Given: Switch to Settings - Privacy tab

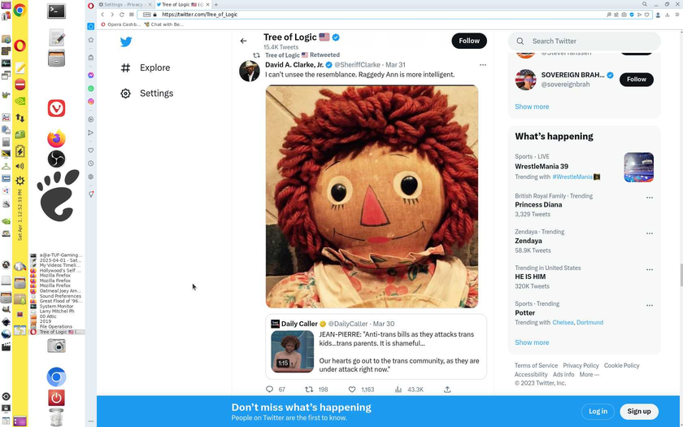Looking at the screenshot, I should [x=124, y=4].
